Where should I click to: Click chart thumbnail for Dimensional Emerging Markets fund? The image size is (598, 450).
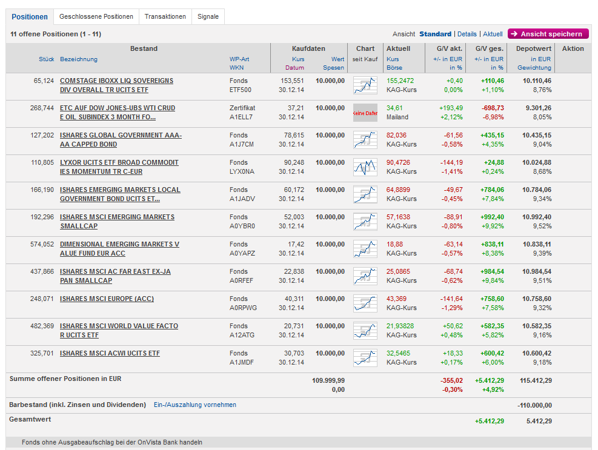pyautogui.click(x=365, y=249)
